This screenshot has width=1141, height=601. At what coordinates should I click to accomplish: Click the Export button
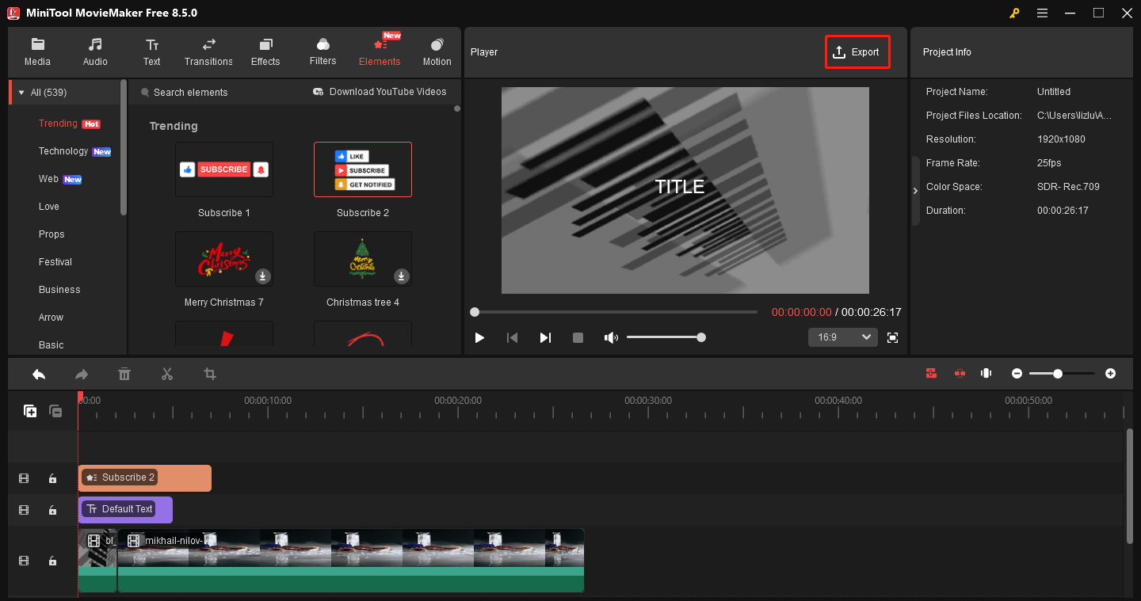(x=857, y=51)
